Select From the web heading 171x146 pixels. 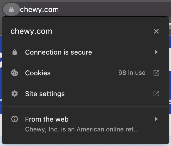coord(47,119)
